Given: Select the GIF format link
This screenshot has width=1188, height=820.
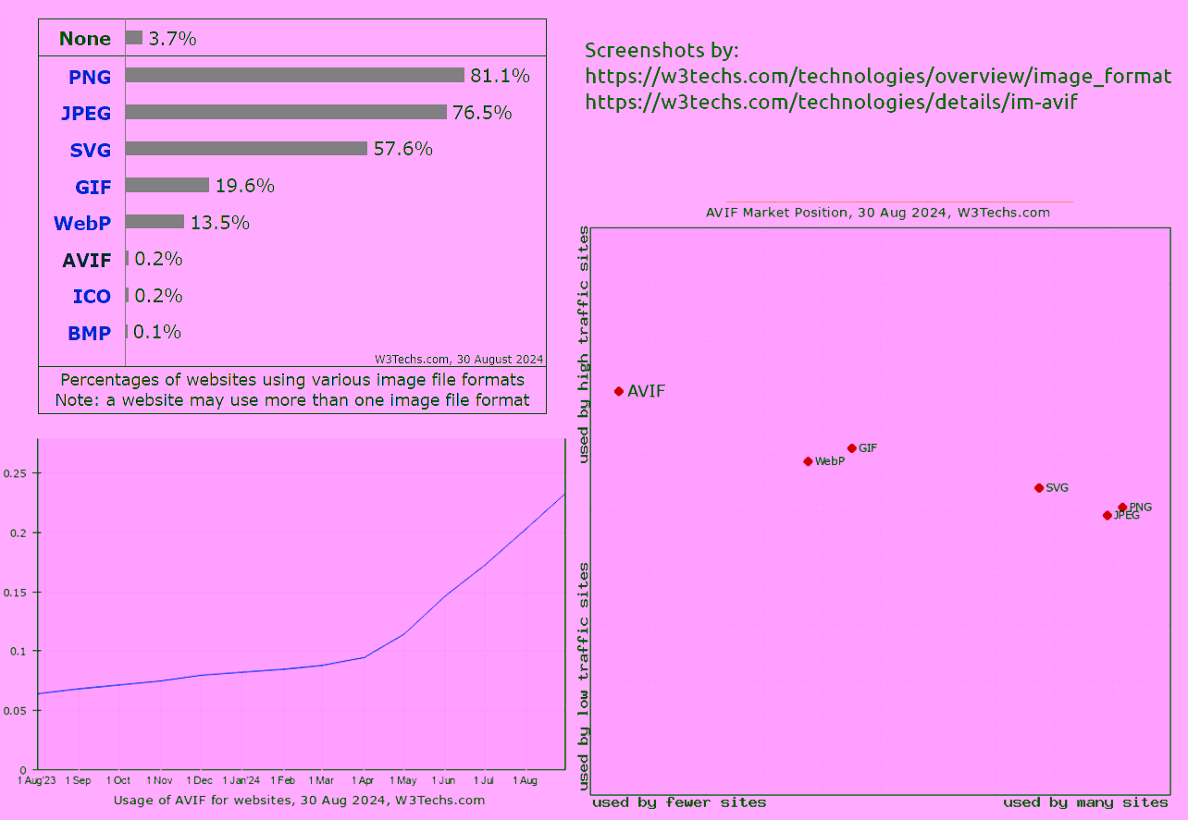Looking at the screenshot, I should (93, 187).
